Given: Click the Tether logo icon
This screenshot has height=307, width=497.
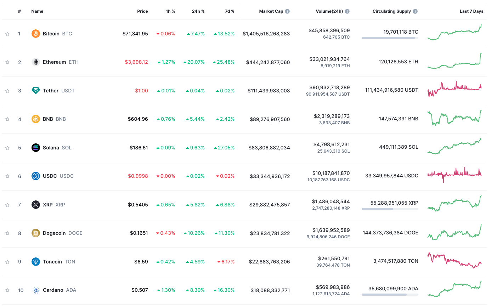Looking at the screenshot, I should [36, 91].
